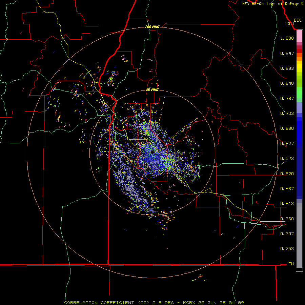The width and height of the screenshot is (305, 305).
Task: Select the 0.787 legend value
Action: [287, 98]
